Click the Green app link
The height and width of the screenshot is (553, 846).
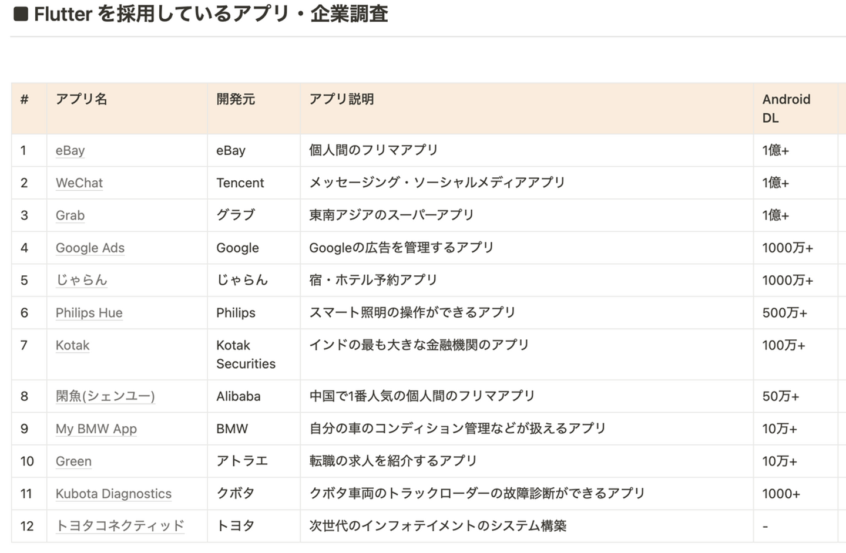click(73, 461)
